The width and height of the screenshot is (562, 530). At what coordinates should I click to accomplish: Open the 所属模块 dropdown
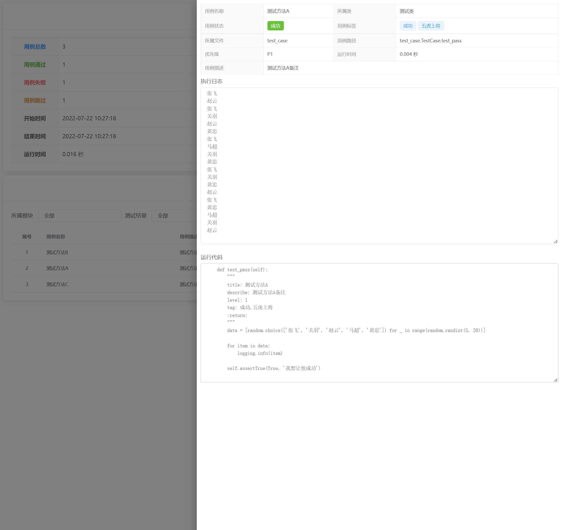click(80, 216)
